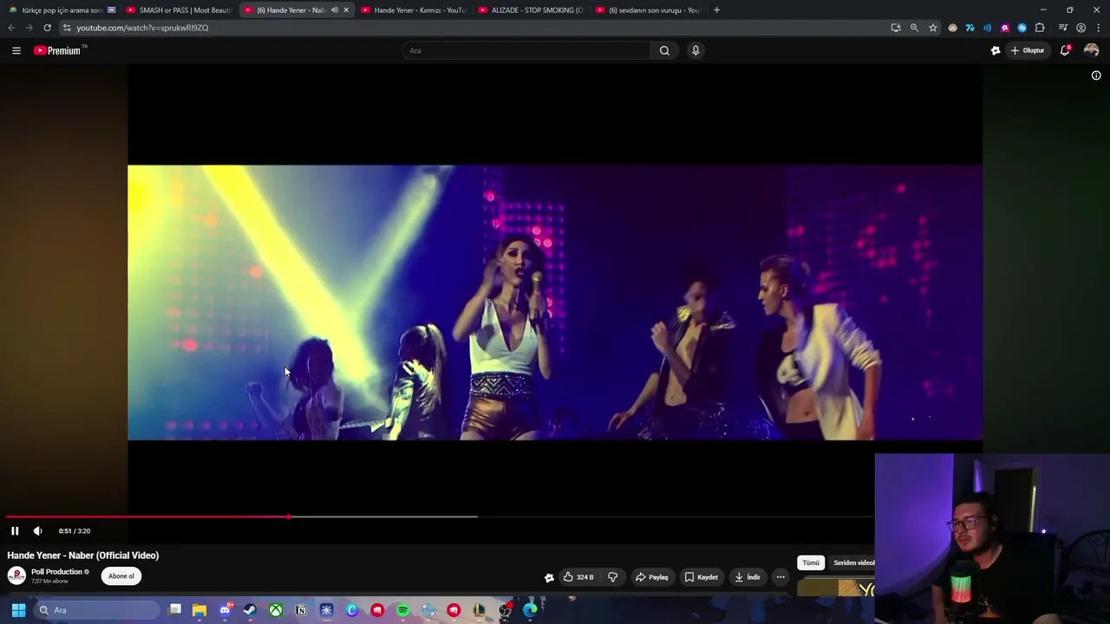Open League of Legends from taskbar
The width and height of the screenshot is (1110, 624).
coord(479,610)
